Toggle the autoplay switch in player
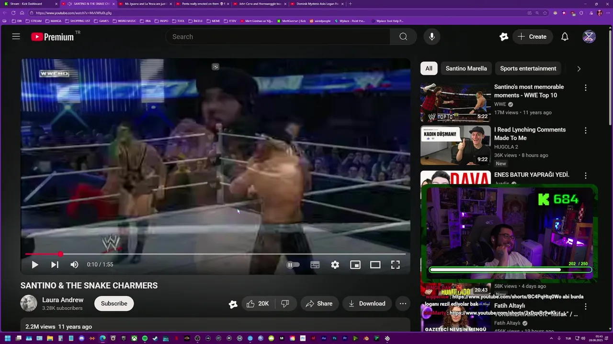 pos(293,265)
